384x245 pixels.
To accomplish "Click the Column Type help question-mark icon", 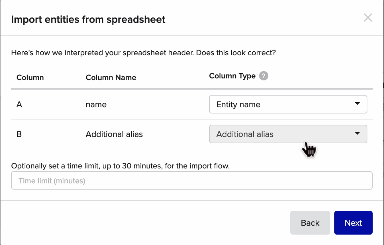I will [x=264, y=76].
